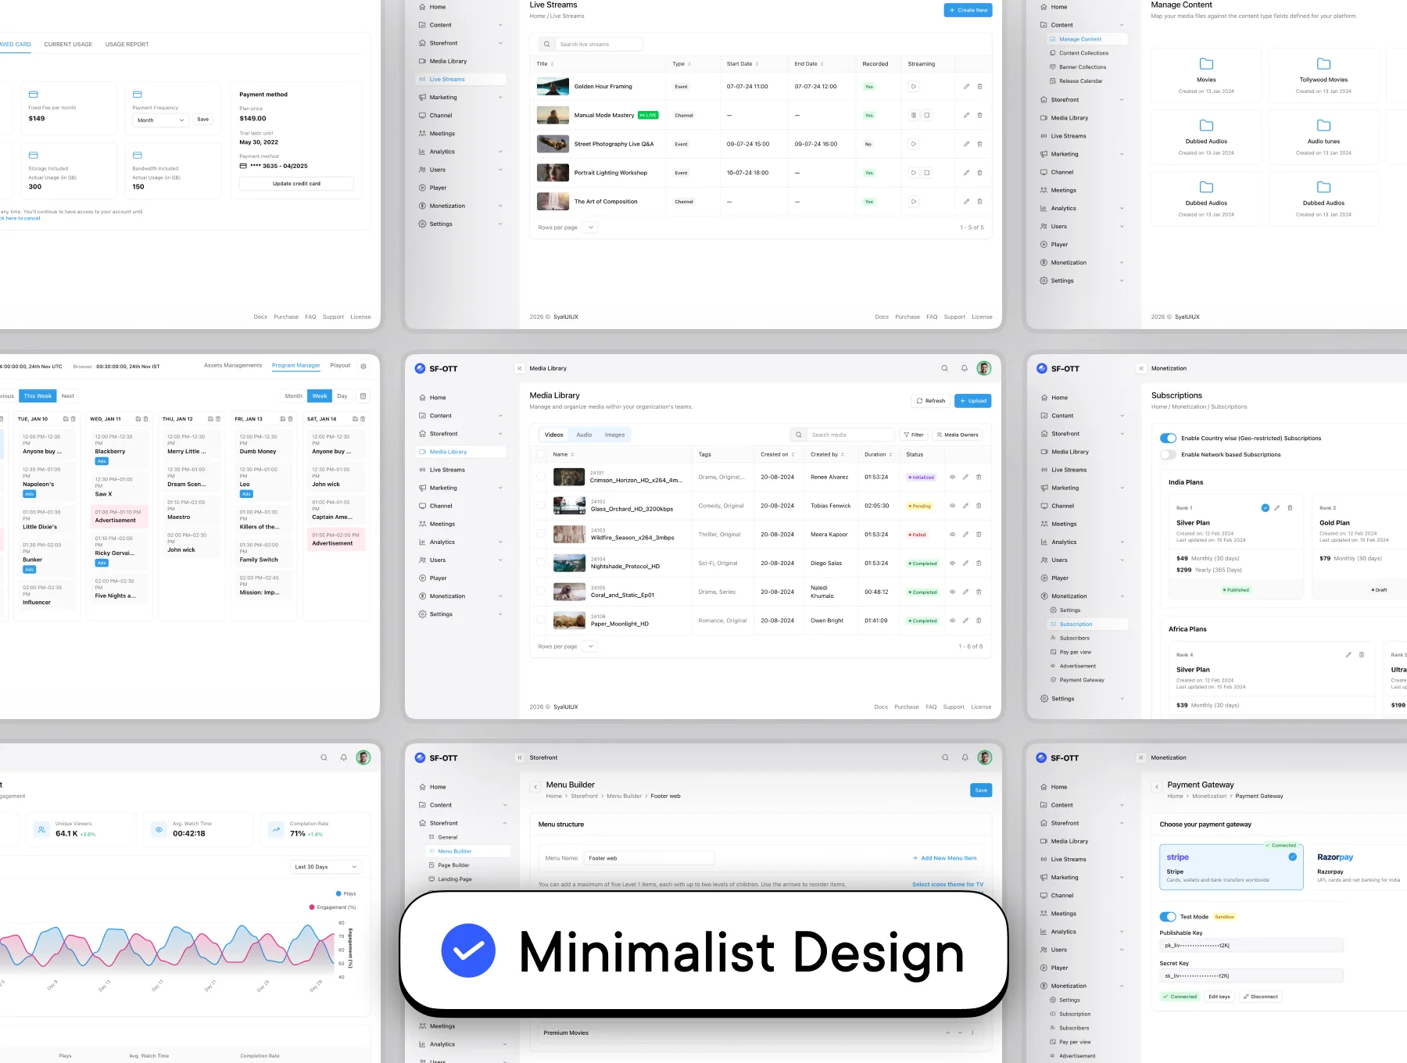The height and width of the screenshot is (1063, 1407).
Task: Play The Art of Composition stream
Action: pyautogui.click(x=913, y=202)
